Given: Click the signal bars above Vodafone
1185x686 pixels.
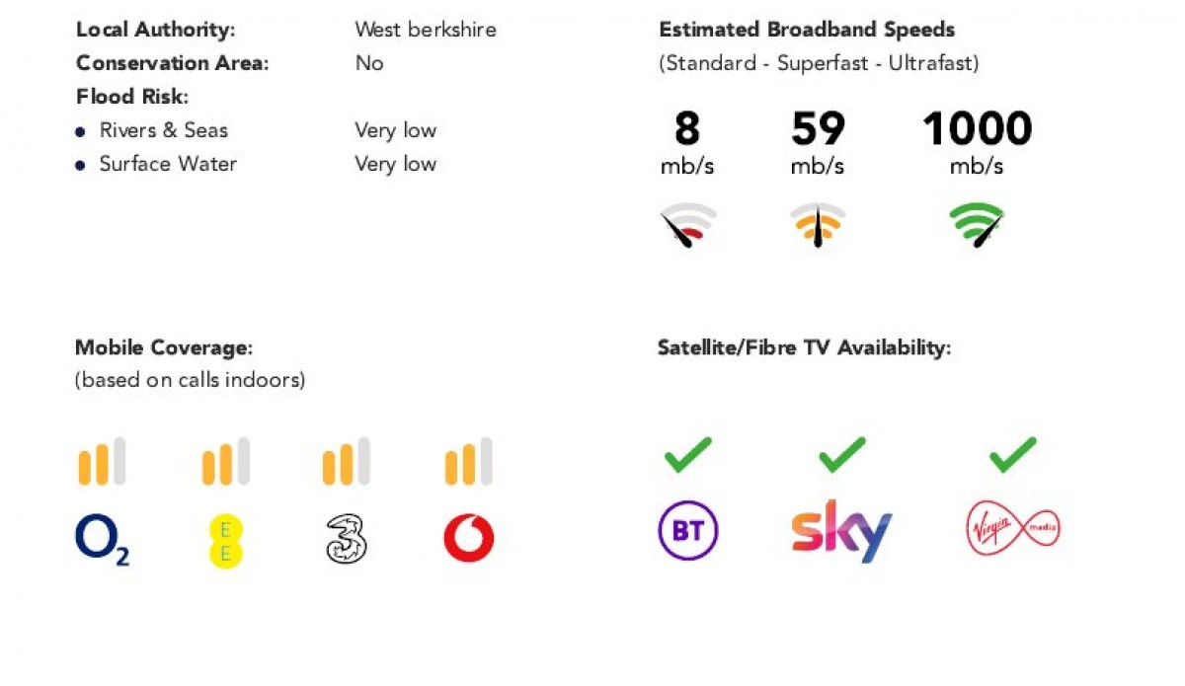Looking at the screenshot, I should tap(468, 461).
